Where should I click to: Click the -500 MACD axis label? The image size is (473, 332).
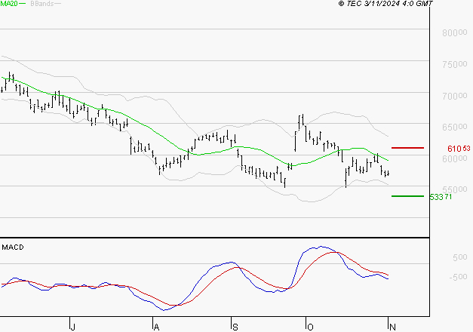pos(458,277)
